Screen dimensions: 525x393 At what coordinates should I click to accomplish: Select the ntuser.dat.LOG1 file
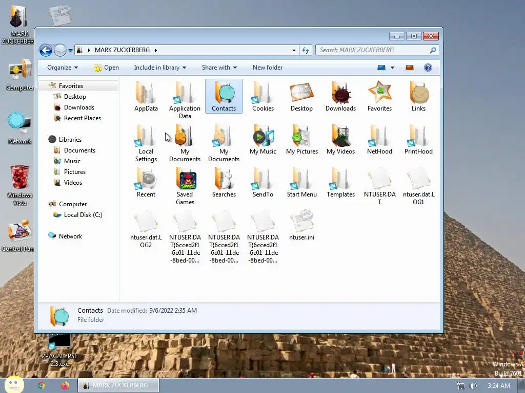[418, 186]
